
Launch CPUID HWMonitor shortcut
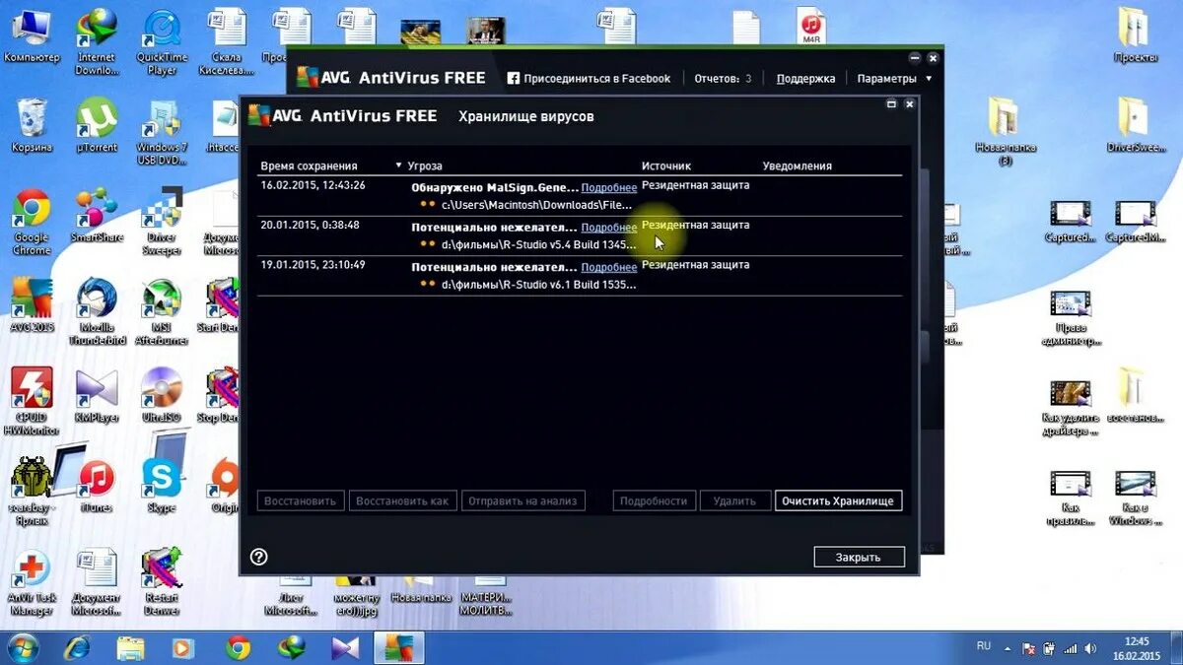point(32,401)
